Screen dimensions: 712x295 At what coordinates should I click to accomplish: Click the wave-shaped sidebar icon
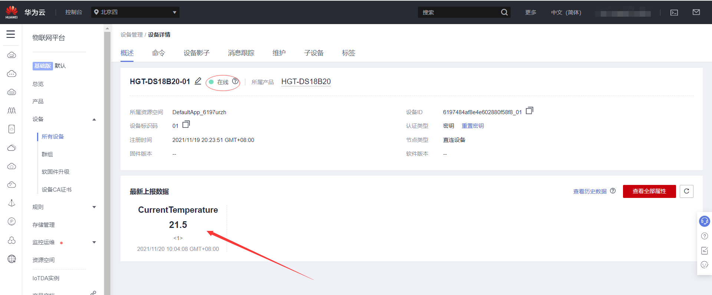tap(11, 110)
